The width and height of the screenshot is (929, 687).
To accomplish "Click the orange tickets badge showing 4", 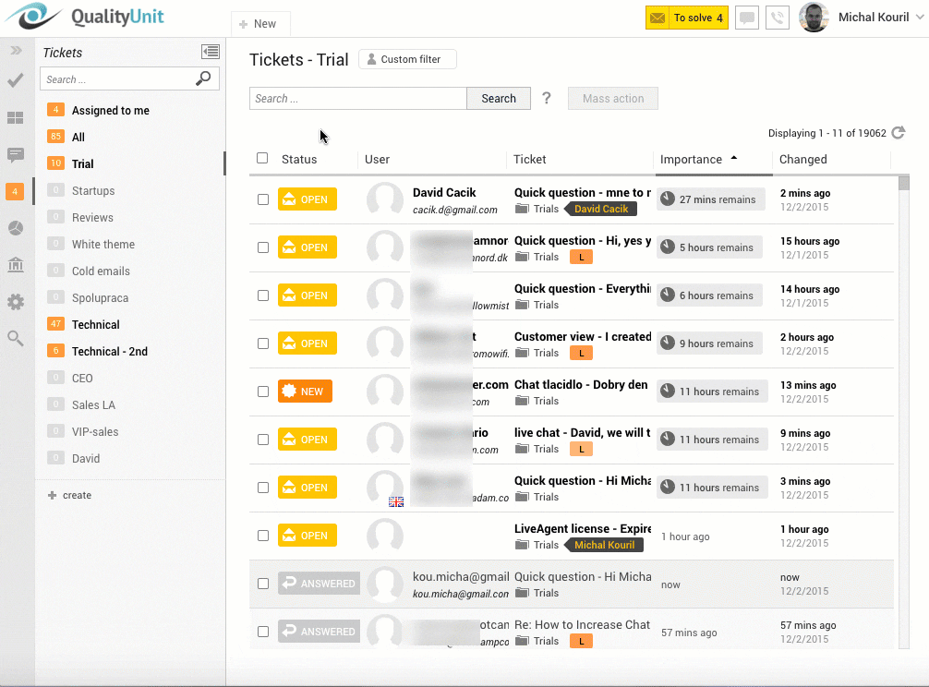I will (14, 192).
